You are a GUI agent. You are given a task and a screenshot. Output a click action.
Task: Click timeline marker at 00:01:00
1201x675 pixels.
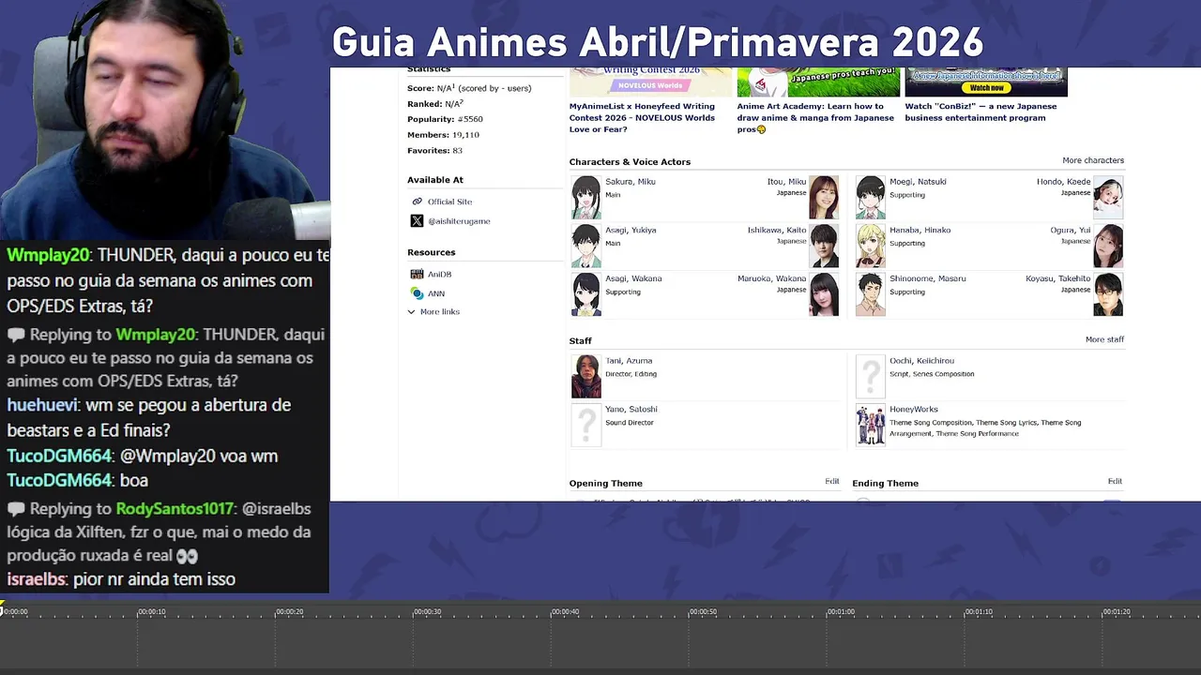pyautogui.click(x=841, y=612)
